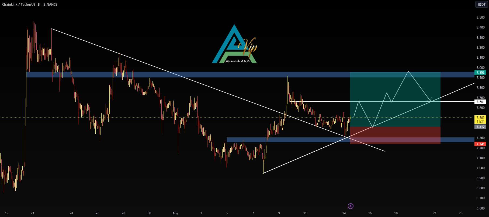Select the 7.953 take-profit price label
Viewport: 489px width, 217px height.
(x=480, y=72)
